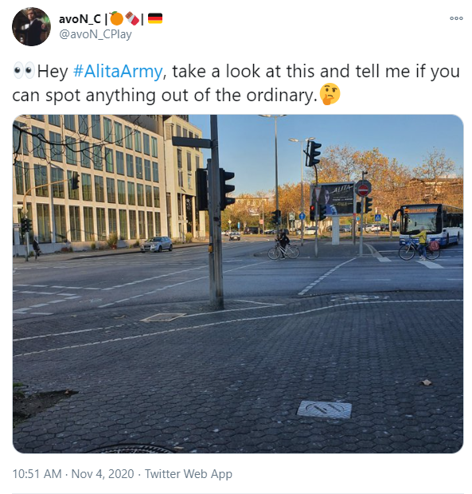Open the attached street intersection photo
The width and height of the screenshot is (472, 494).
coord(238,284)
